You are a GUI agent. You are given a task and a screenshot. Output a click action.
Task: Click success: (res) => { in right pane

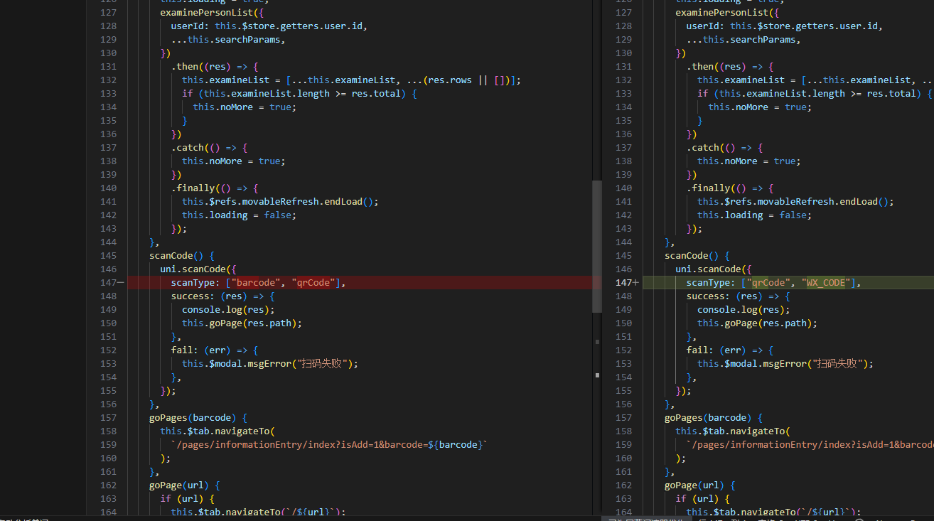[x=738, y=296]
